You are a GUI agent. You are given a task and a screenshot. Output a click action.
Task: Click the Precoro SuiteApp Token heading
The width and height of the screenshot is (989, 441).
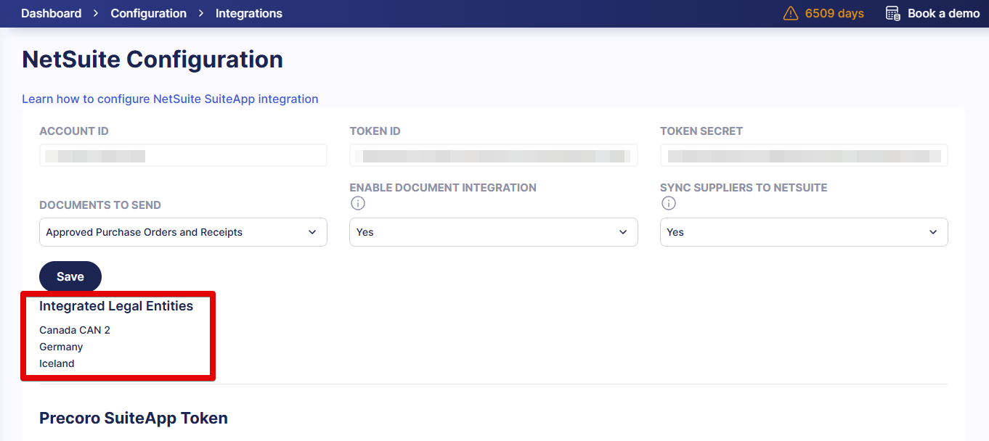(134, 418)
